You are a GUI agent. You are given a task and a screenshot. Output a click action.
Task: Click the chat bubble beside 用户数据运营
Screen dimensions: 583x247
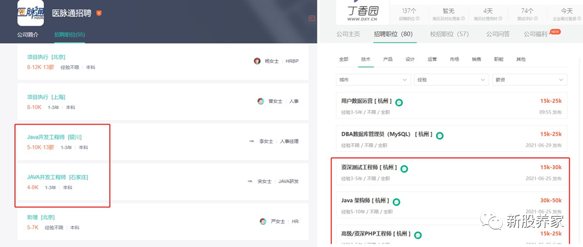click(399, 103)
